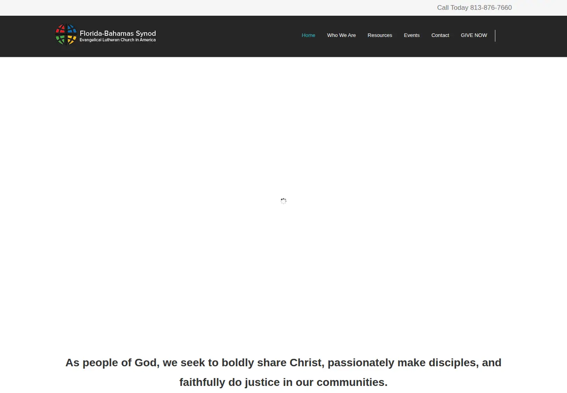Go to the Home page link
This screenshot has width=567, height=393.
click(x=308, y=35)
